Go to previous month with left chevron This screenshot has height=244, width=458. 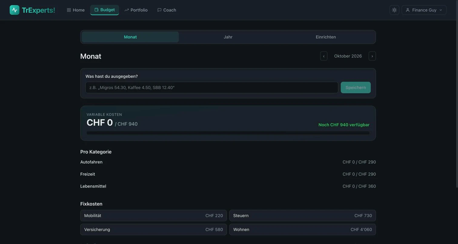point(324,56)
